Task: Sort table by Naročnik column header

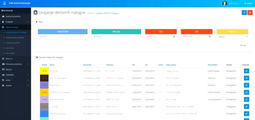Action: (x=87, y=65)
